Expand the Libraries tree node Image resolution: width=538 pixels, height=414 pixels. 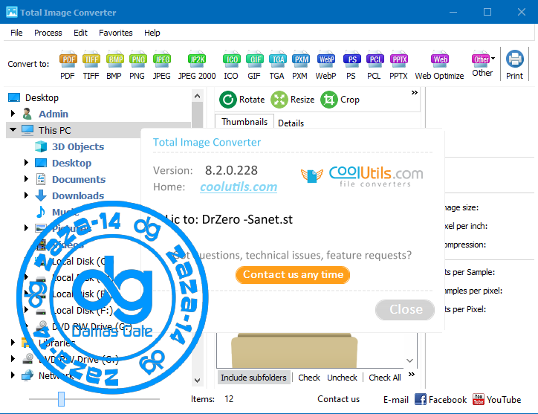13,342
